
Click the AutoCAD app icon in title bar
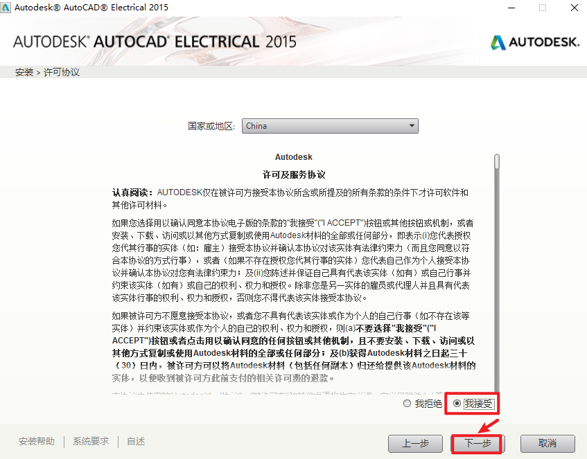point(6,7)
